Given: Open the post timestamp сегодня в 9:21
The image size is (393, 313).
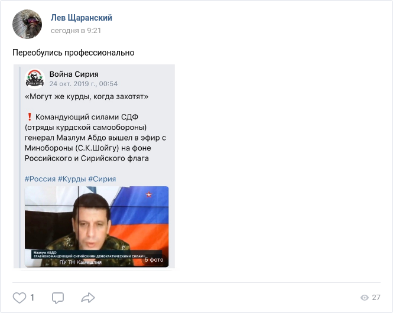Looking at the screenshot, I should [76, 31].
